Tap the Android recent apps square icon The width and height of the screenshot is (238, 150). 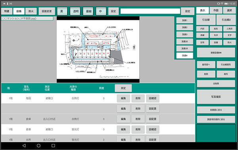53,146
